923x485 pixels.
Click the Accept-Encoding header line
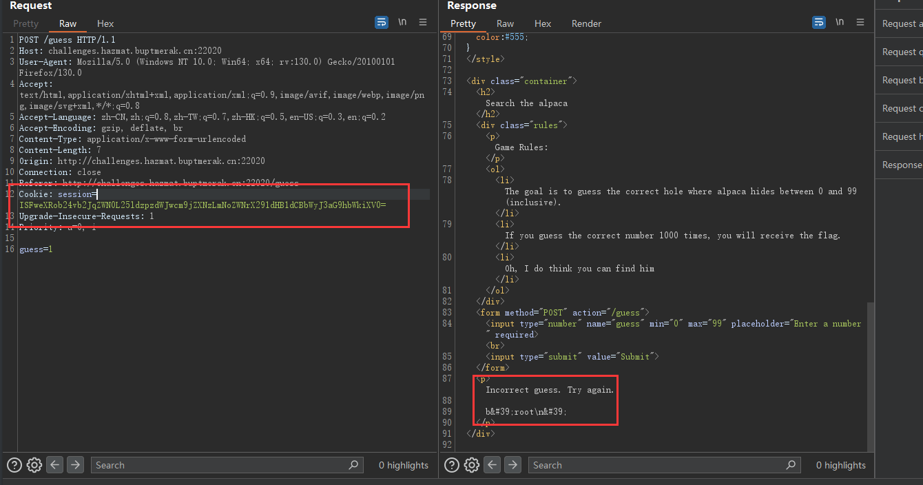[101, 128]
